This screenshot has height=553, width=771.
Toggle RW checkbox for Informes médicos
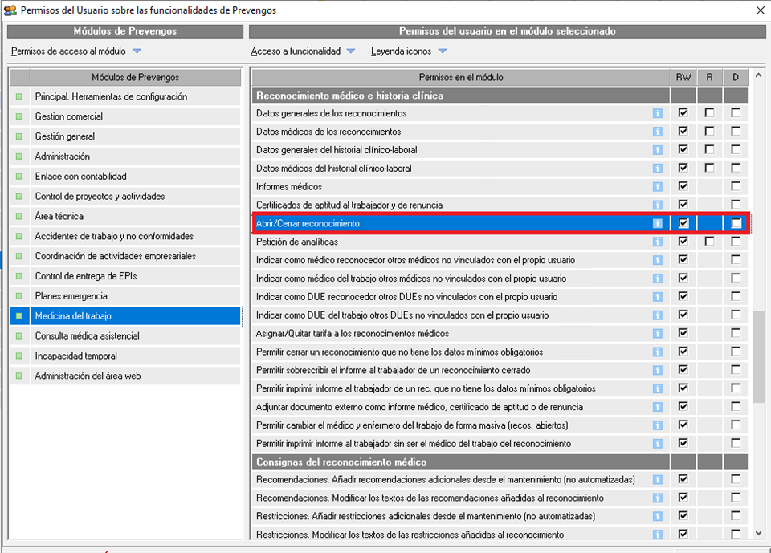pos(683,187)
